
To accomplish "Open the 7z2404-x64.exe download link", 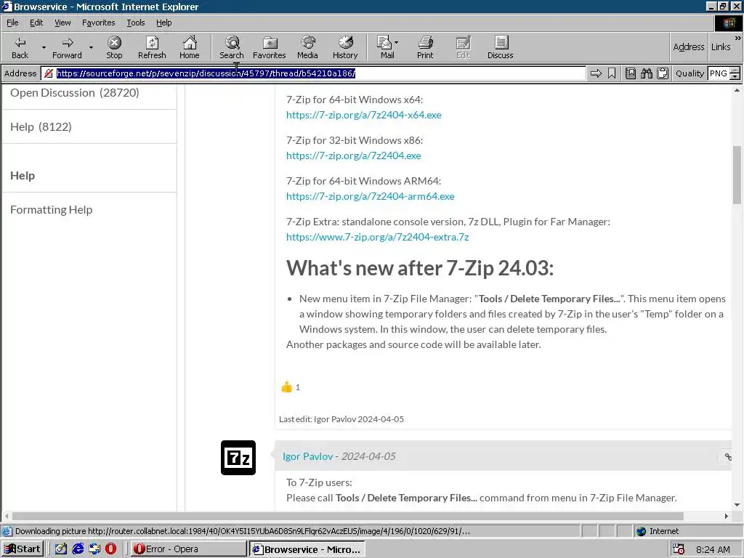I will pos(363,115).
